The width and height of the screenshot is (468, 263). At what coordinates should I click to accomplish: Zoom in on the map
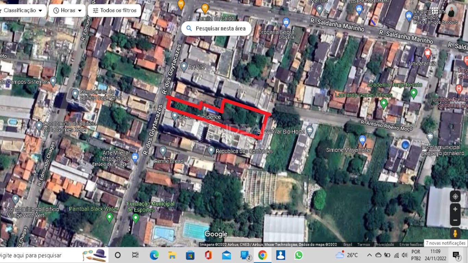pos(455,209)
